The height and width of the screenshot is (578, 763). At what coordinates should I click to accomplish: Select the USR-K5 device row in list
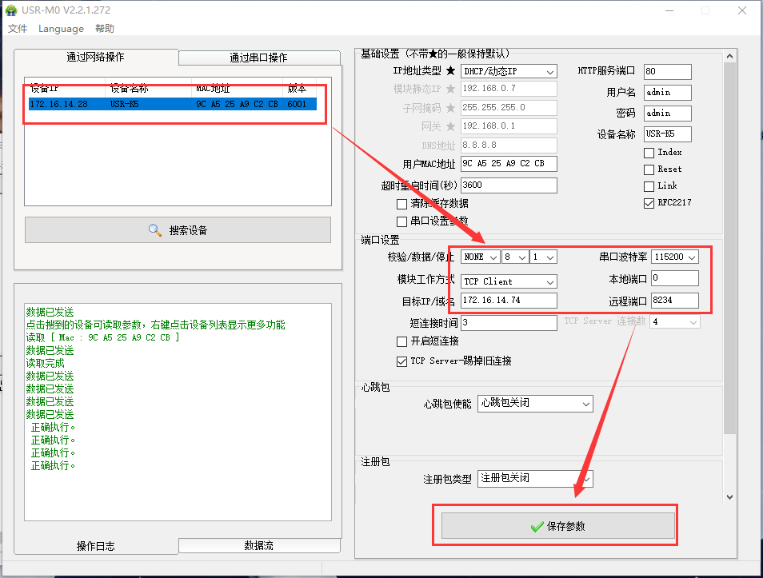172,104
